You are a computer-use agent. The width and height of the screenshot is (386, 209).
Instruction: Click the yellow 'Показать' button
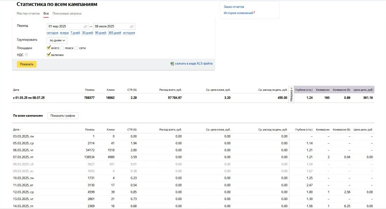[26, 64]
